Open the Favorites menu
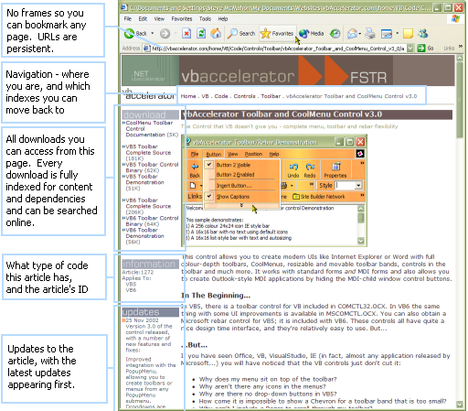468x411 pixels. (182, 19)
